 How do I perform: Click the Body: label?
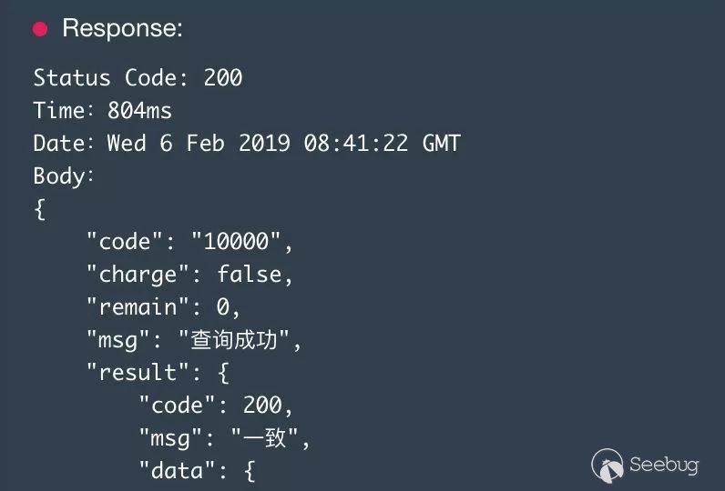click(64, 176)
